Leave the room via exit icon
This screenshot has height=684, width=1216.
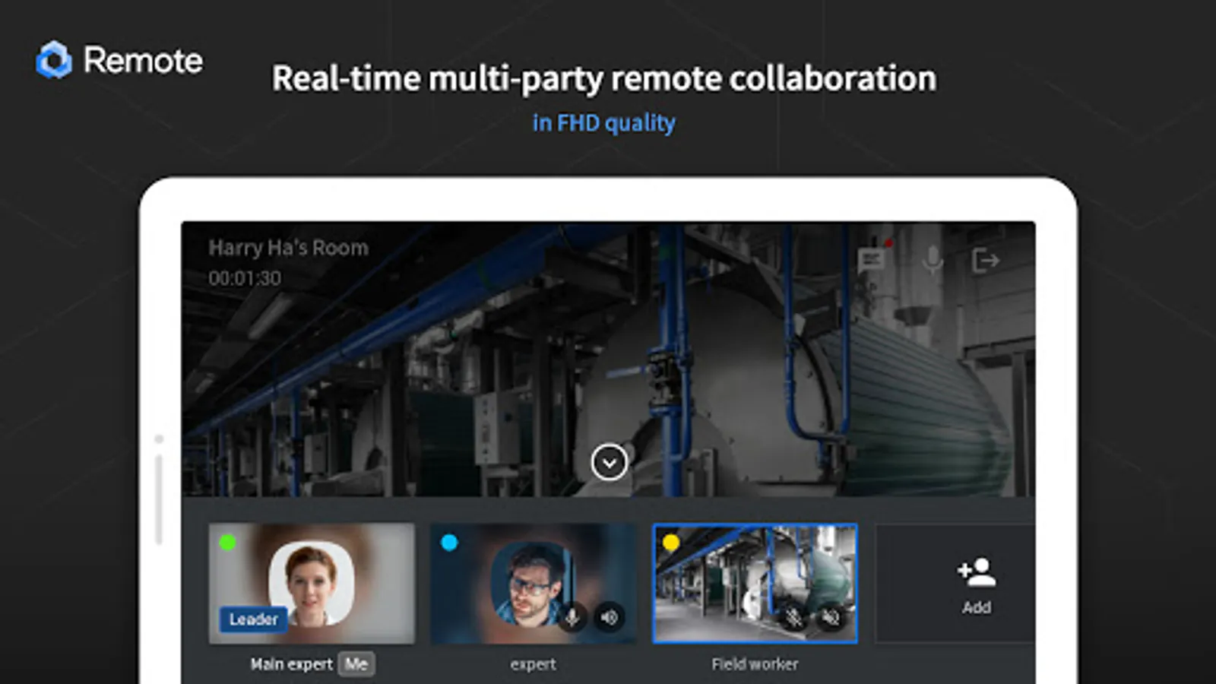pyautogui.click(x=986, y=261)
